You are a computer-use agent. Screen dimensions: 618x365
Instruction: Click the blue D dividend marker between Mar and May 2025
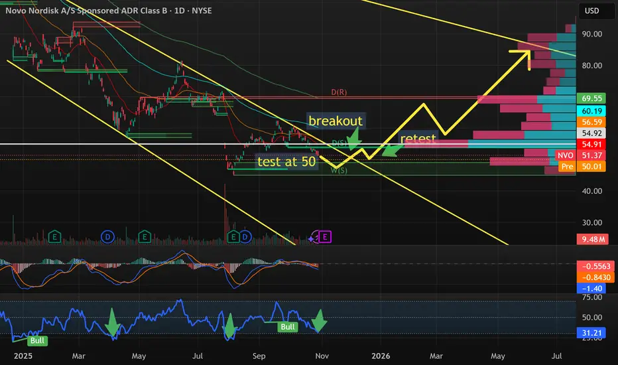107,237
